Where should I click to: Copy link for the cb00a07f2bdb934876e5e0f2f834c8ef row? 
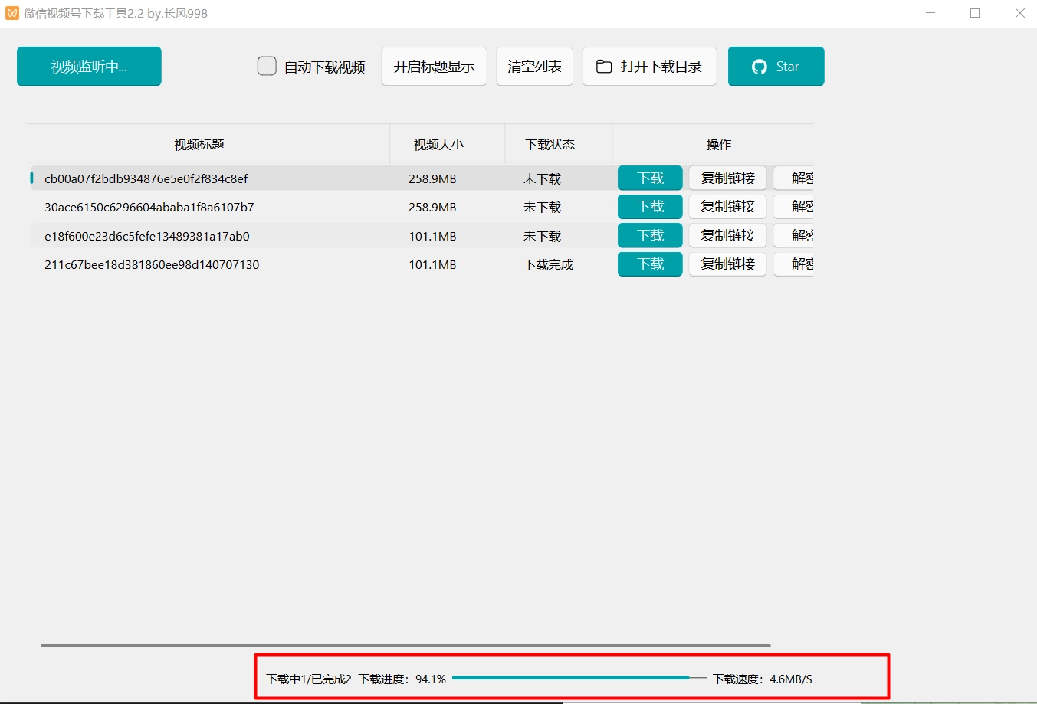click(727, 178)
